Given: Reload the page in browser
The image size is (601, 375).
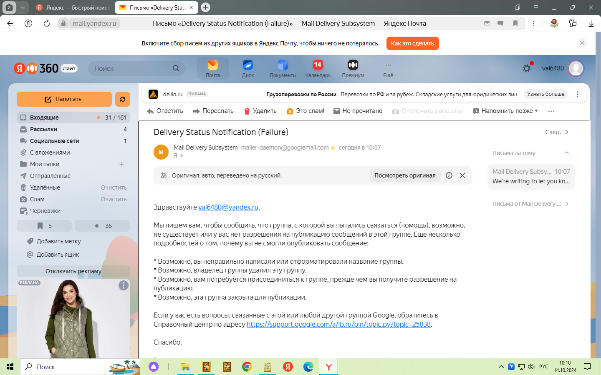Looking at the screenshot, I should pyautogui.click(x=47, y=23).
